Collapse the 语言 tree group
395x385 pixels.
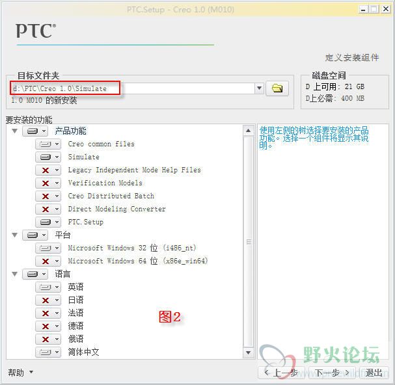[15, 274]
